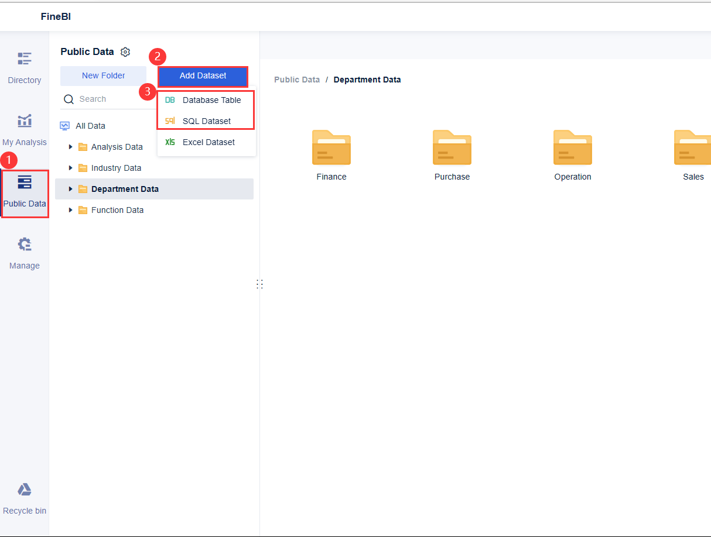Choose SQL Dataset from the menu
Image resolution: width=711 pixels, height=537 pixels.
click(208, 121)
